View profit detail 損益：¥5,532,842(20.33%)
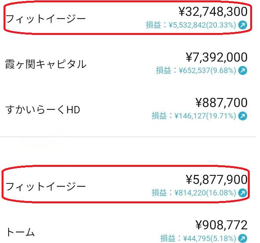This screenshot has width=260, height=243. [x=191, y=25]
